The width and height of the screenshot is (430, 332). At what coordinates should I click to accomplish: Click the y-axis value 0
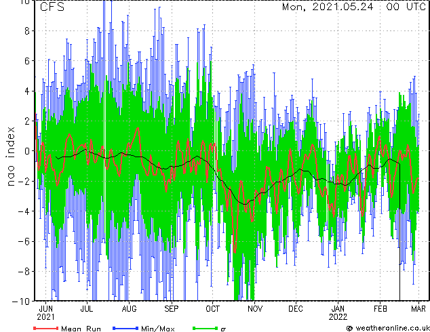pyautogui.click(x=27, y=151)
